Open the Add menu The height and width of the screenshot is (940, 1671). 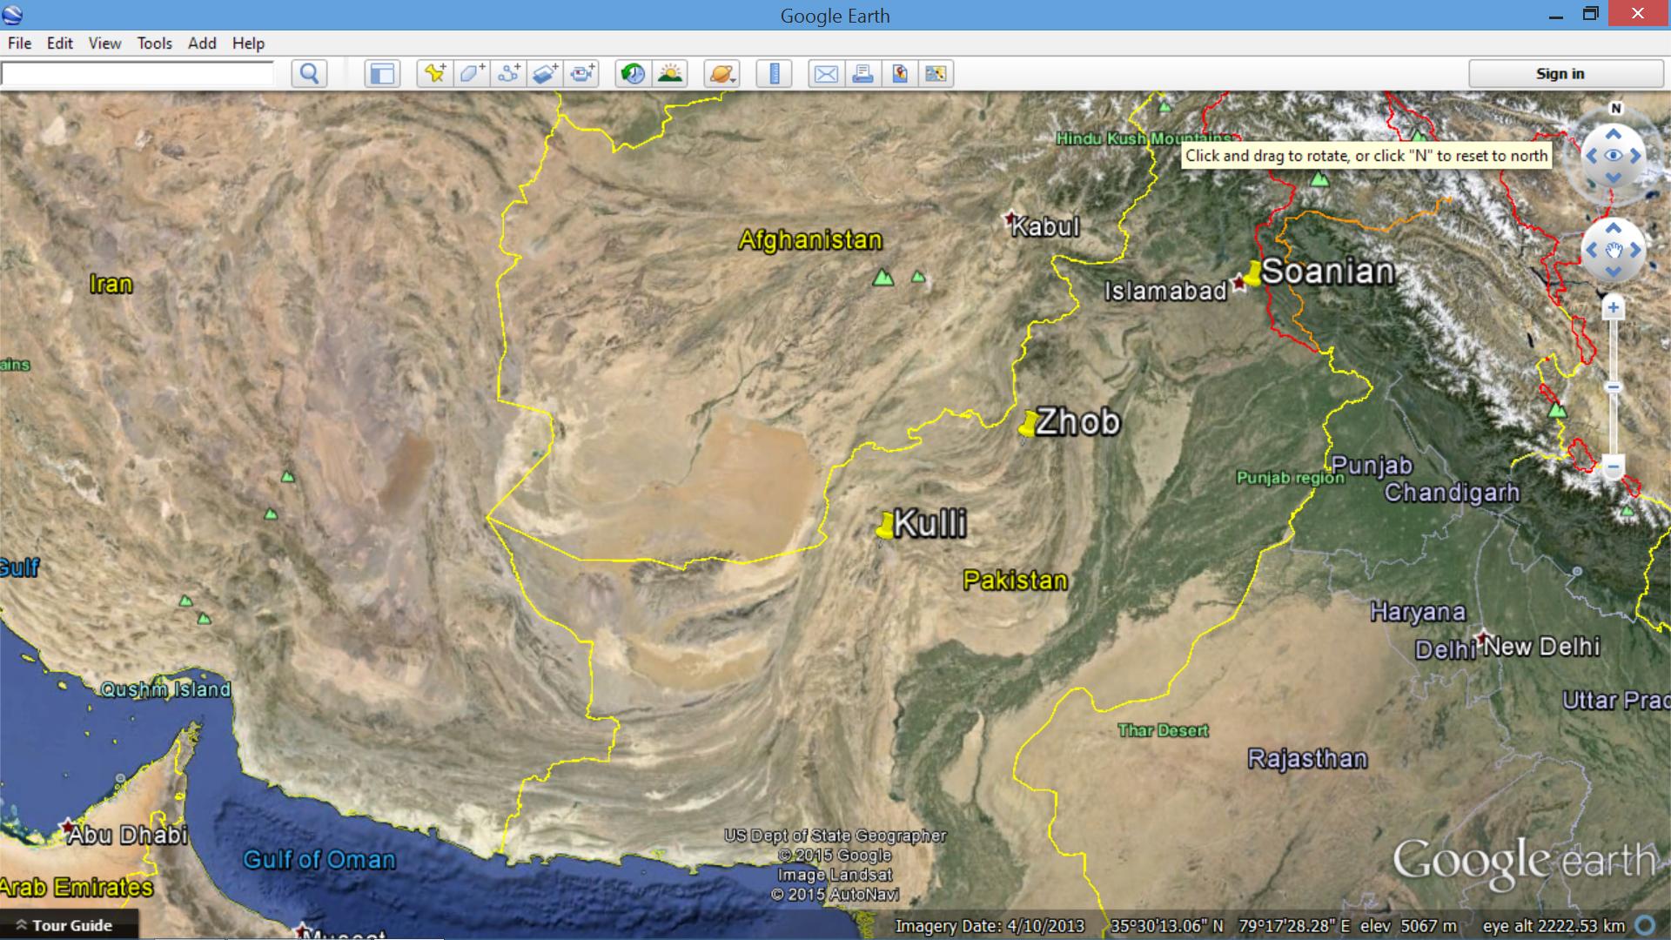tap(202, 43)
